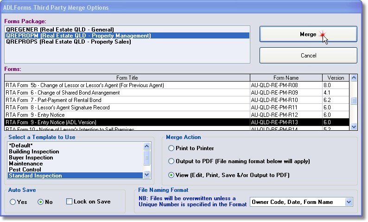Choose the Buyer Inspection template
Viewport: 368px width, 222px height.
coord(75,158)
